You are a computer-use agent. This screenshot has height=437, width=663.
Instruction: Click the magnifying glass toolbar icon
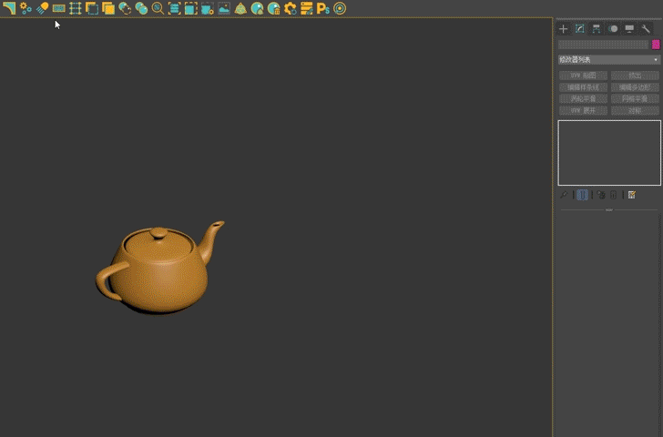[x=158, y=8]
